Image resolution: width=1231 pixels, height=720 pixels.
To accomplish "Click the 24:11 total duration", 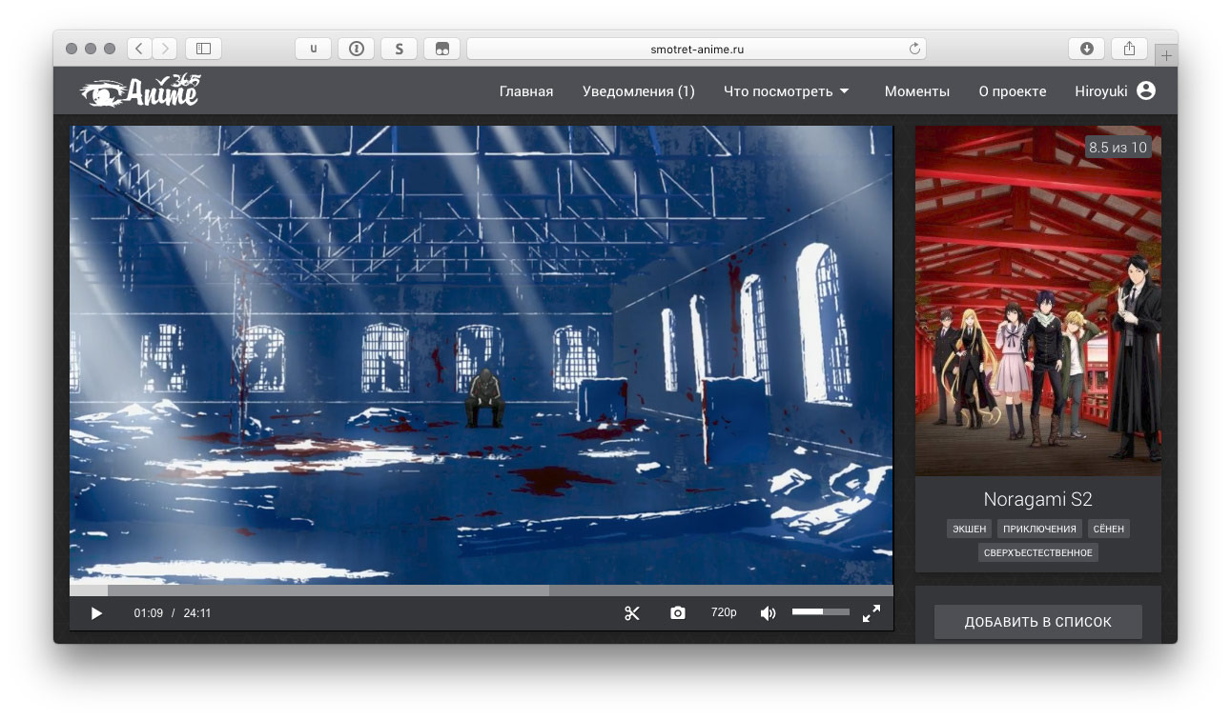I will pos(197,613).
